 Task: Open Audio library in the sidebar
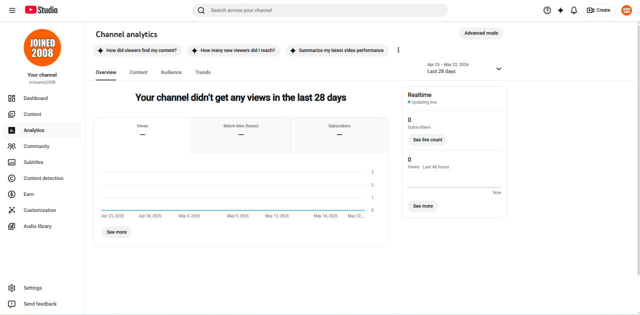42,226
